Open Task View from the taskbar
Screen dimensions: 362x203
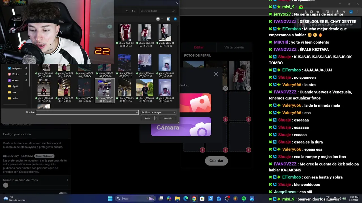161,198
